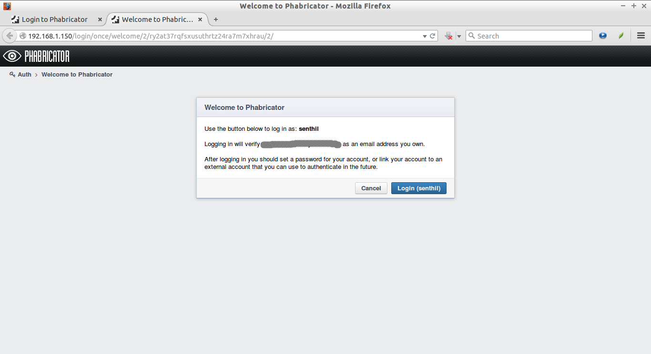651x354 pixels.
Task: Switch to the Login to Phabricator tab
Action: 54,20
